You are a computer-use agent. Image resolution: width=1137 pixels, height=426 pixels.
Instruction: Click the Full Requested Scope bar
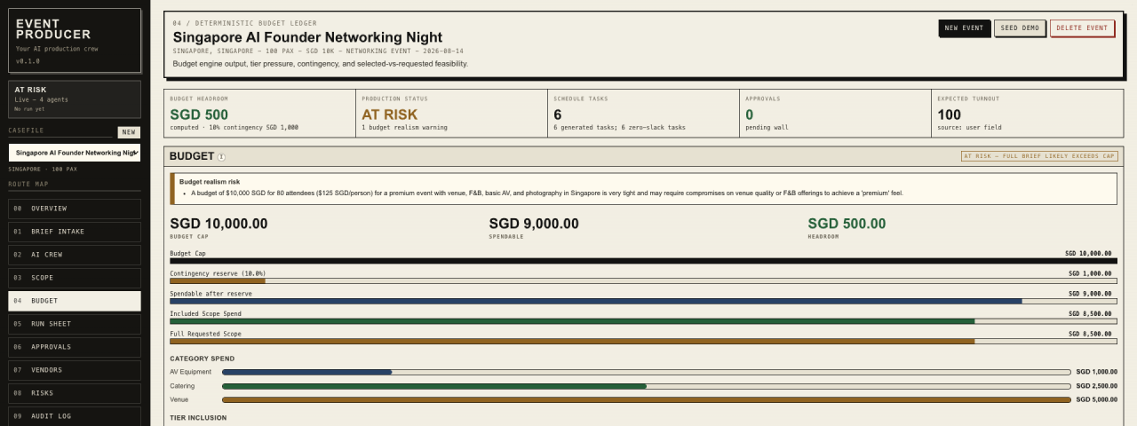click(x=643, y=341)
